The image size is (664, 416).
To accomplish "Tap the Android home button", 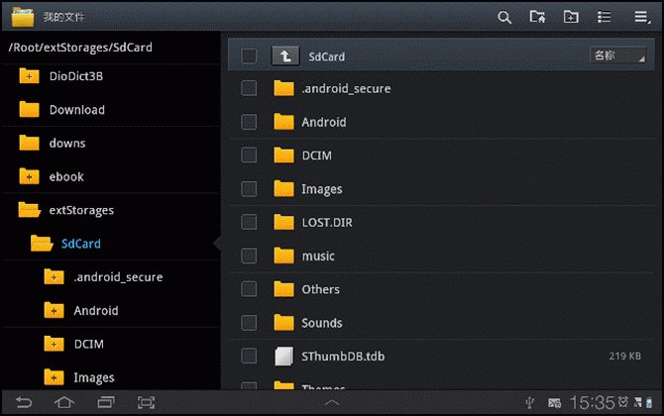I will coord(64,402).
